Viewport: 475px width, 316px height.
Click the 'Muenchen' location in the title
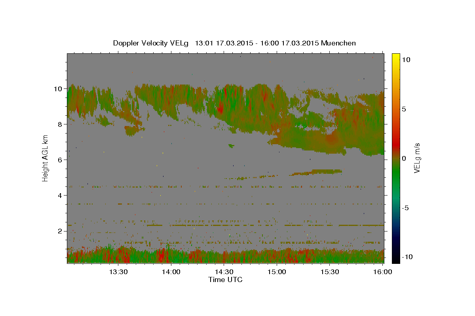coord(338,43)
